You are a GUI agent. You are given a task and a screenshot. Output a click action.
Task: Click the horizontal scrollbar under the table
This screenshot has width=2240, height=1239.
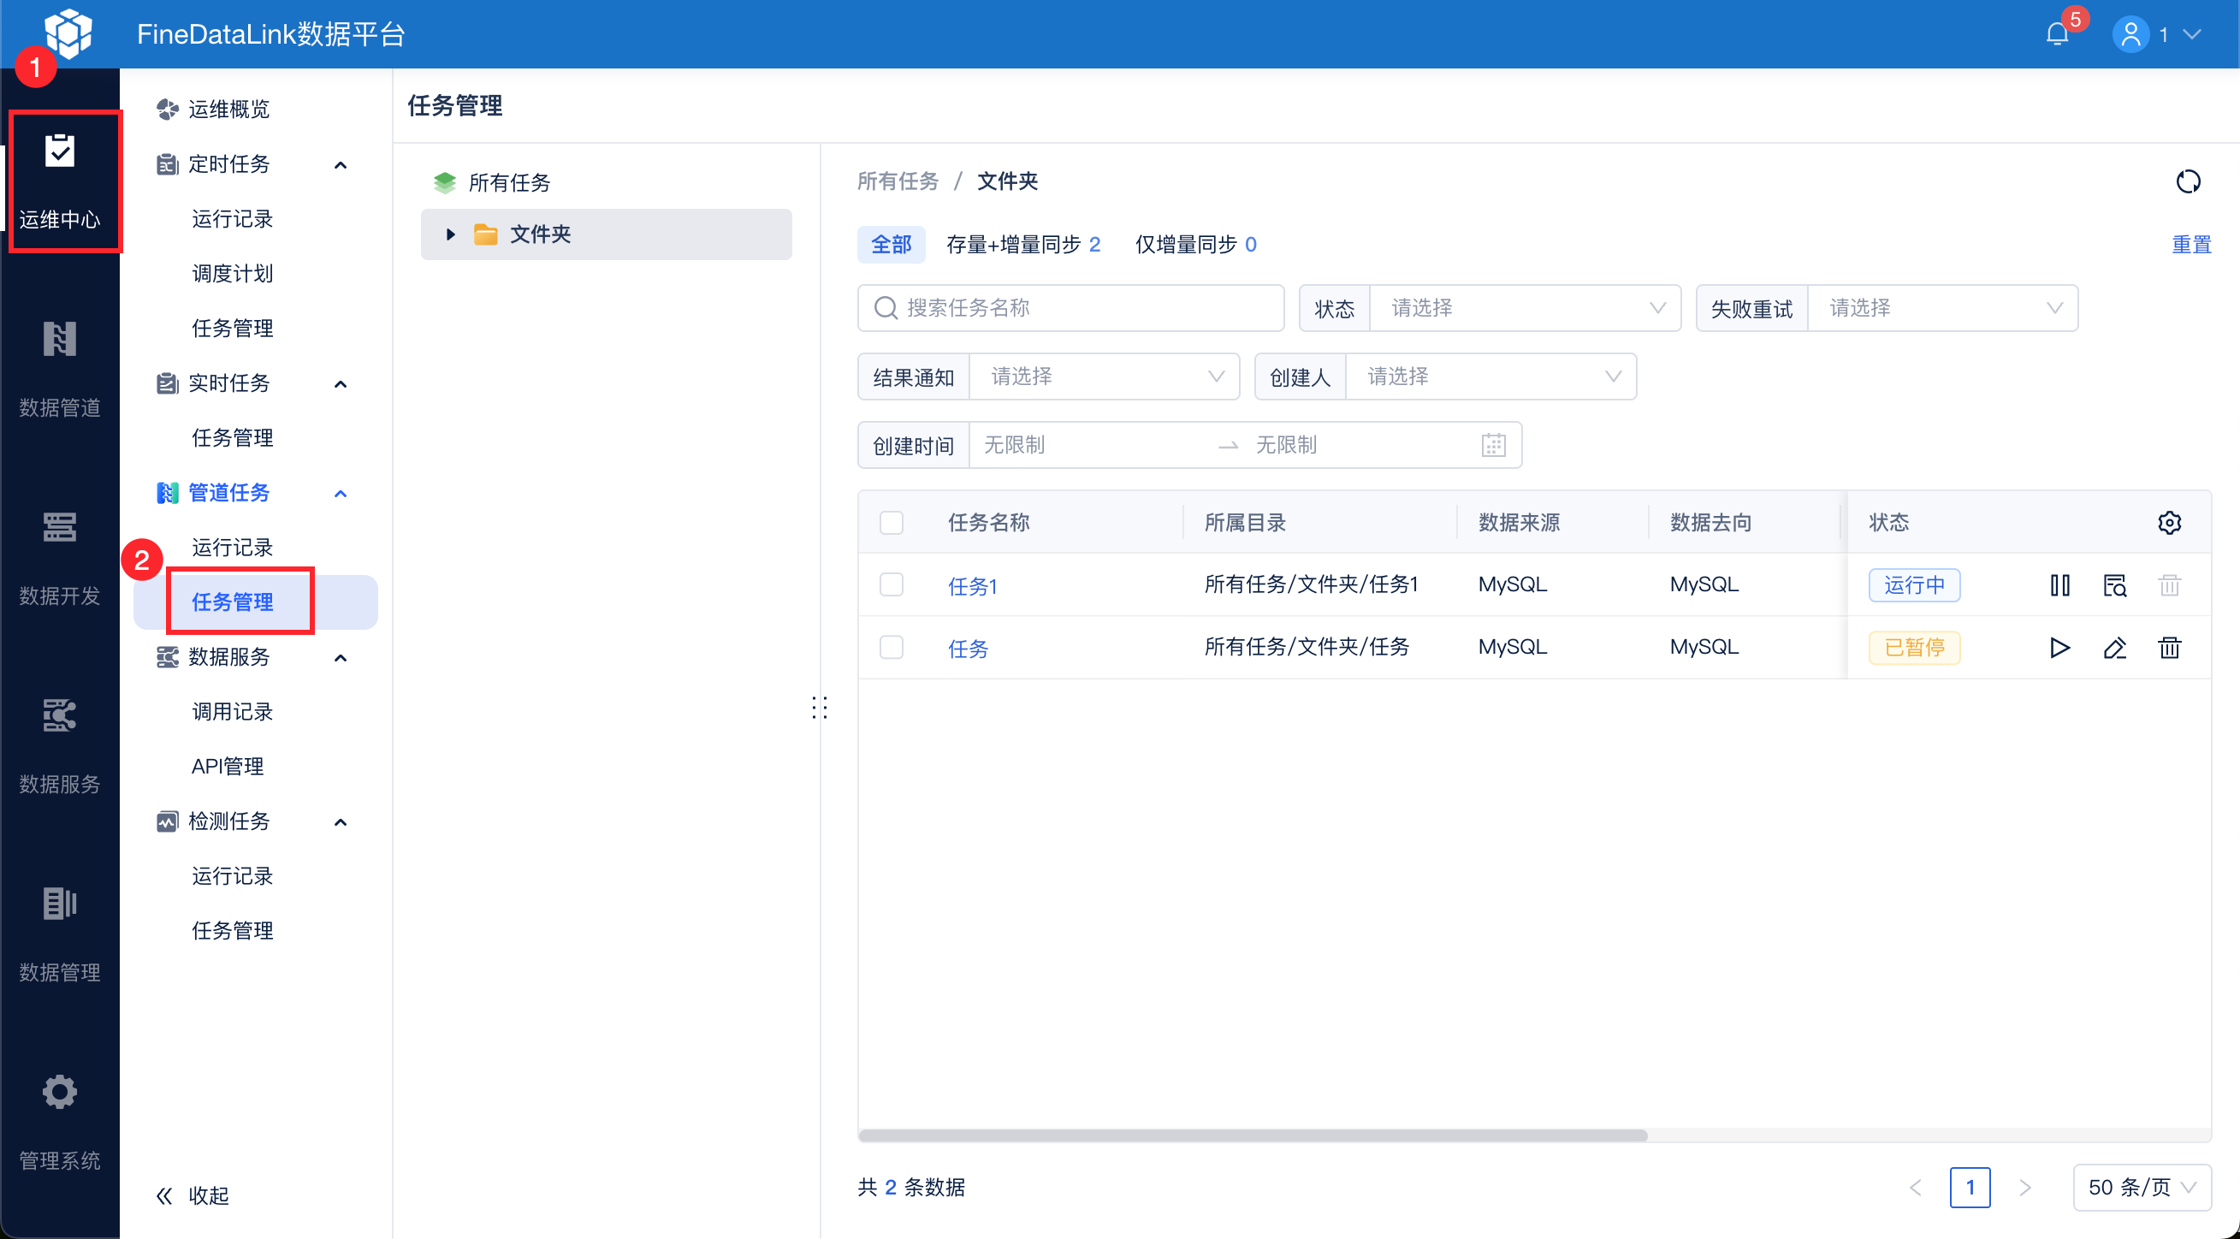pyautogui.click(x=1252, y=1135)
